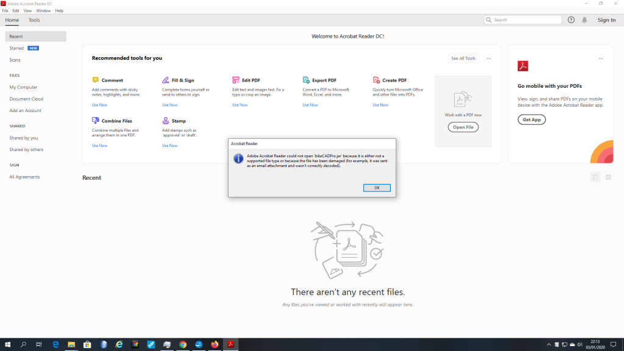The image size is (624, 351).
Task: Click the Combine Files icon
Action: [x=96, y=121]
